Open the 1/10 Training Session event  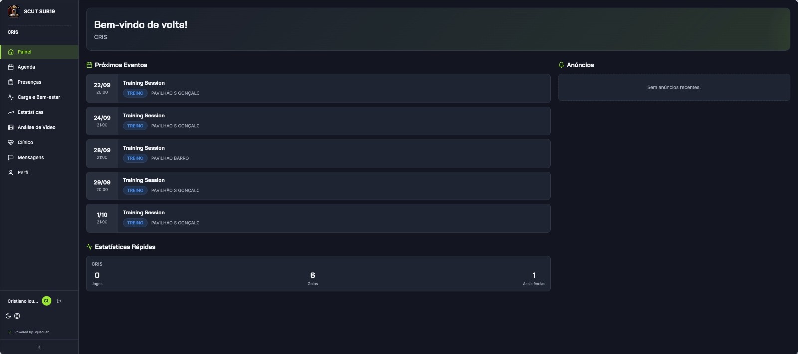coord(318,218)
